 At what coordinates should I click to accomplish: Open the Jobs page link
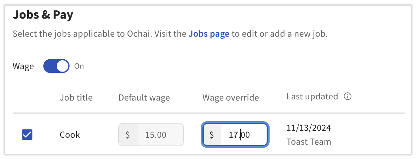[x=209, y=34]
